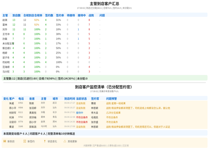
Task: Click agent name 田小宇
Action: tap(33, 122)
